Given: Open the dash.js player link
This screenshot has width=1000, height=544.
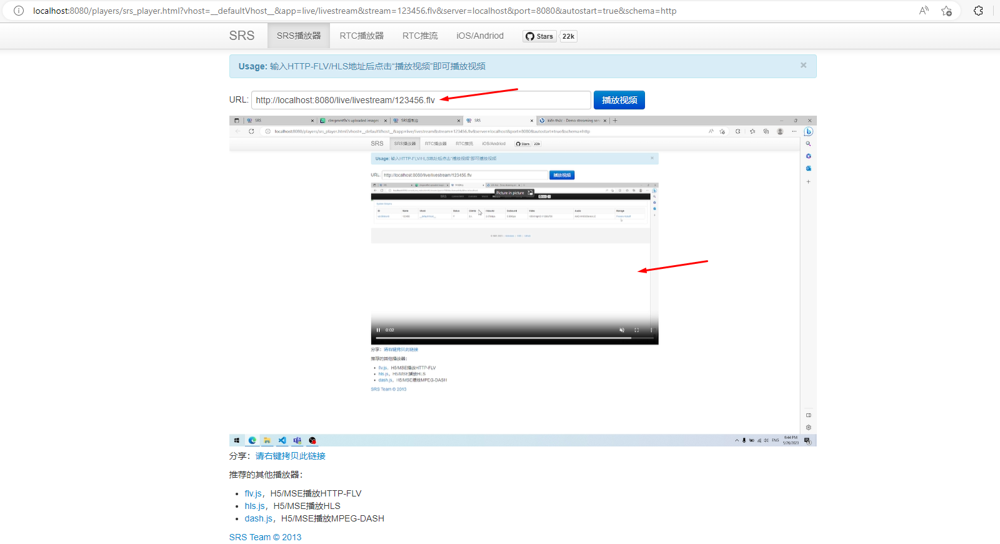Looking at the screenshot, I should pyautogui.click(x=259, y=518).
